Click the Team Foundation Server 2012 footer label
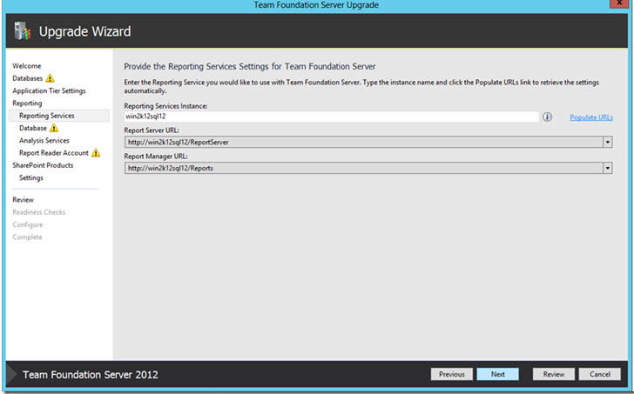 pos(91,375)
